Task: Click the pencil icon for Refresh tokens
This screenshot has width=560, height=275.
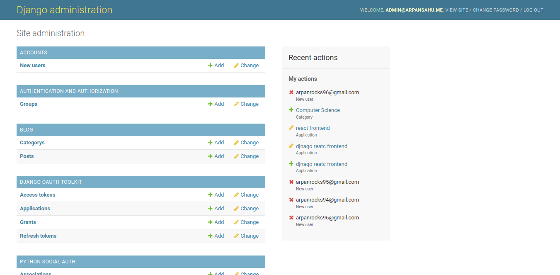Action: click(x=236, y=236)
